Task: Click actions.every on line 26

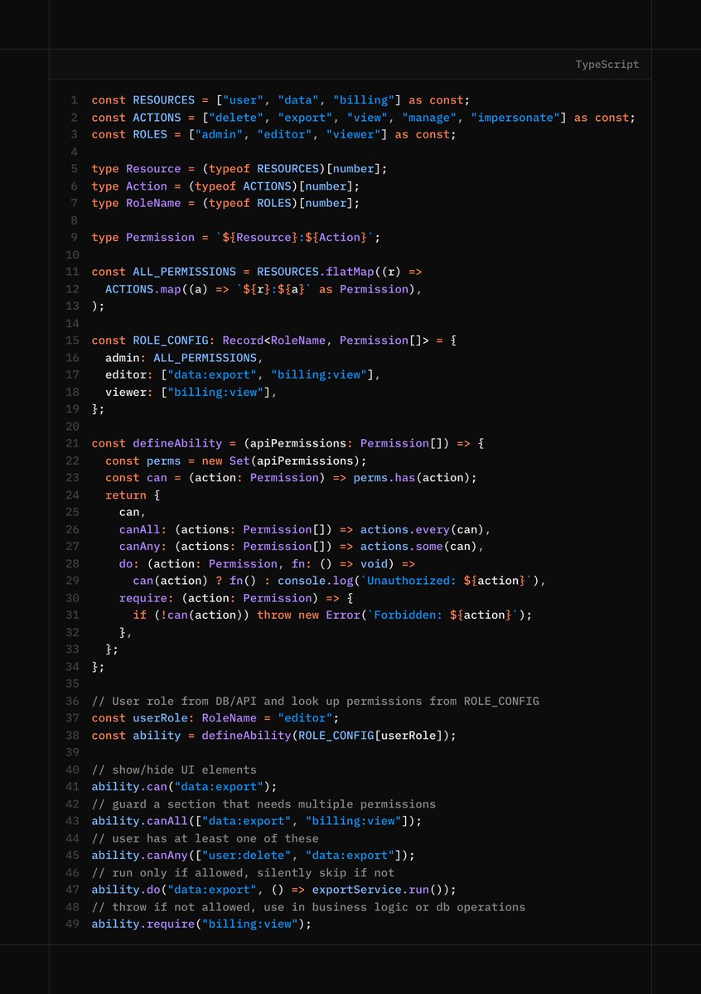Action: pyautogui.click(x=405, y=529)
